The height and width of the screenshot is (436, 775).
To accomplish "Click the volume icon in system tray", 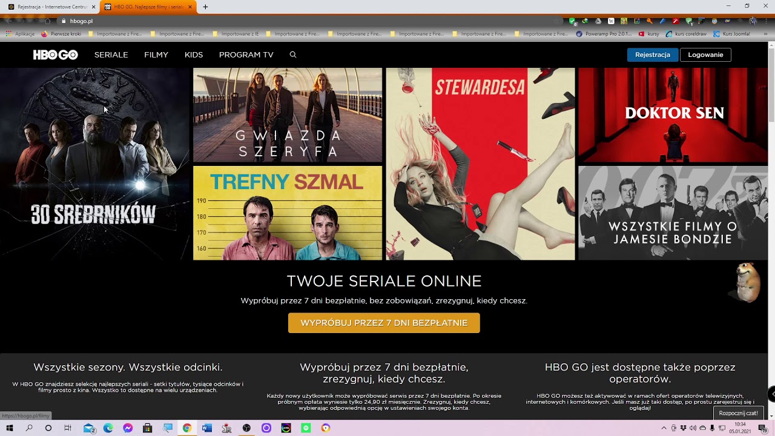I will point(693,428).
